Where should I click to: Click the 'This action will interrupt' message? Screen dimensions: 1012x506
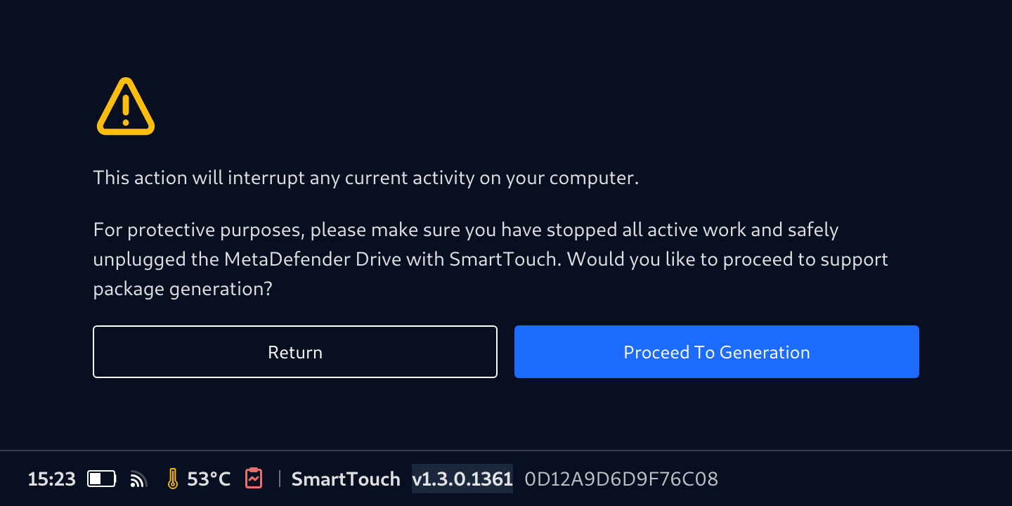click(x=365, y=178)
